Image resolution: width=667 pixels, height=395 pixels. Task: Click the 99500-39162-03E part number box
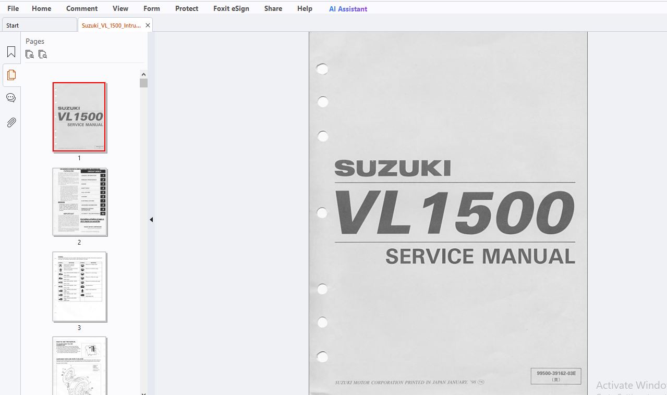click(556, 376)
